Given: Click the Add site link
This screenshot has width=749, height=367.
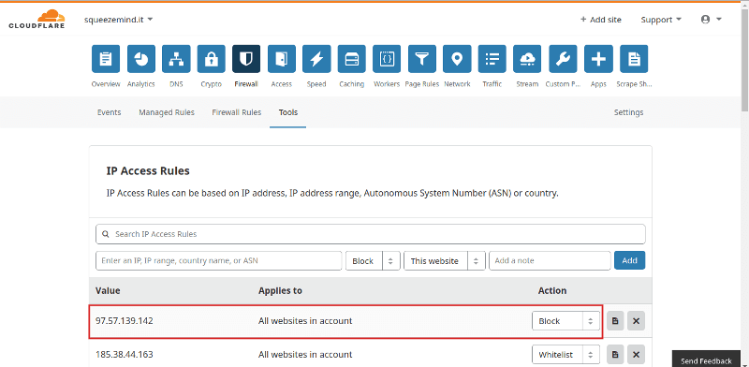Looking at the screenshot, I should click(x=601, y=20).
